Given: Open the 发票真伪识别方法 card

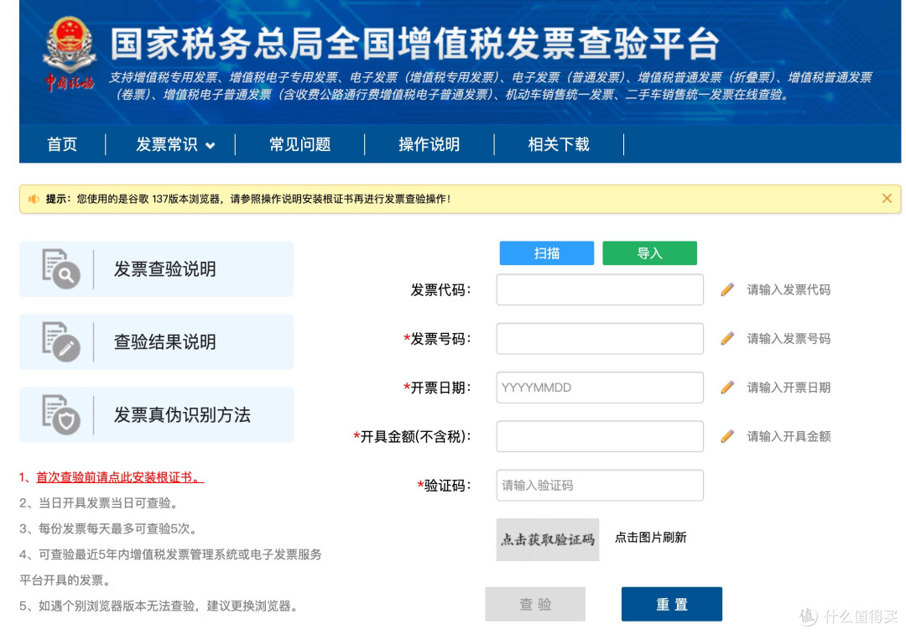Looking at the screenshot, I should tap(157, 415).
